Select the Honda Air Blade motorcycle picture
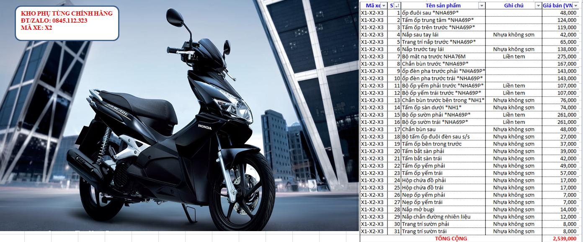 pos(179,116)
